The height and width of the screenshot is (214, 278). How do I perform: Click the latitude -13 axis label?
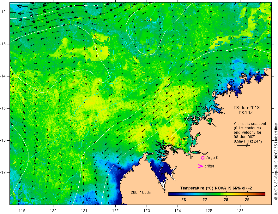click(3, 44)
